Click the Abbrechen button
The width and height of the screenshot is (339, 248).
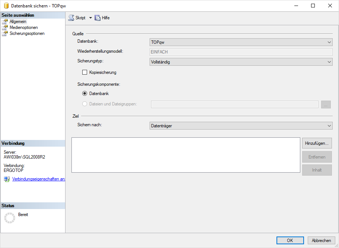coord(321,240)
